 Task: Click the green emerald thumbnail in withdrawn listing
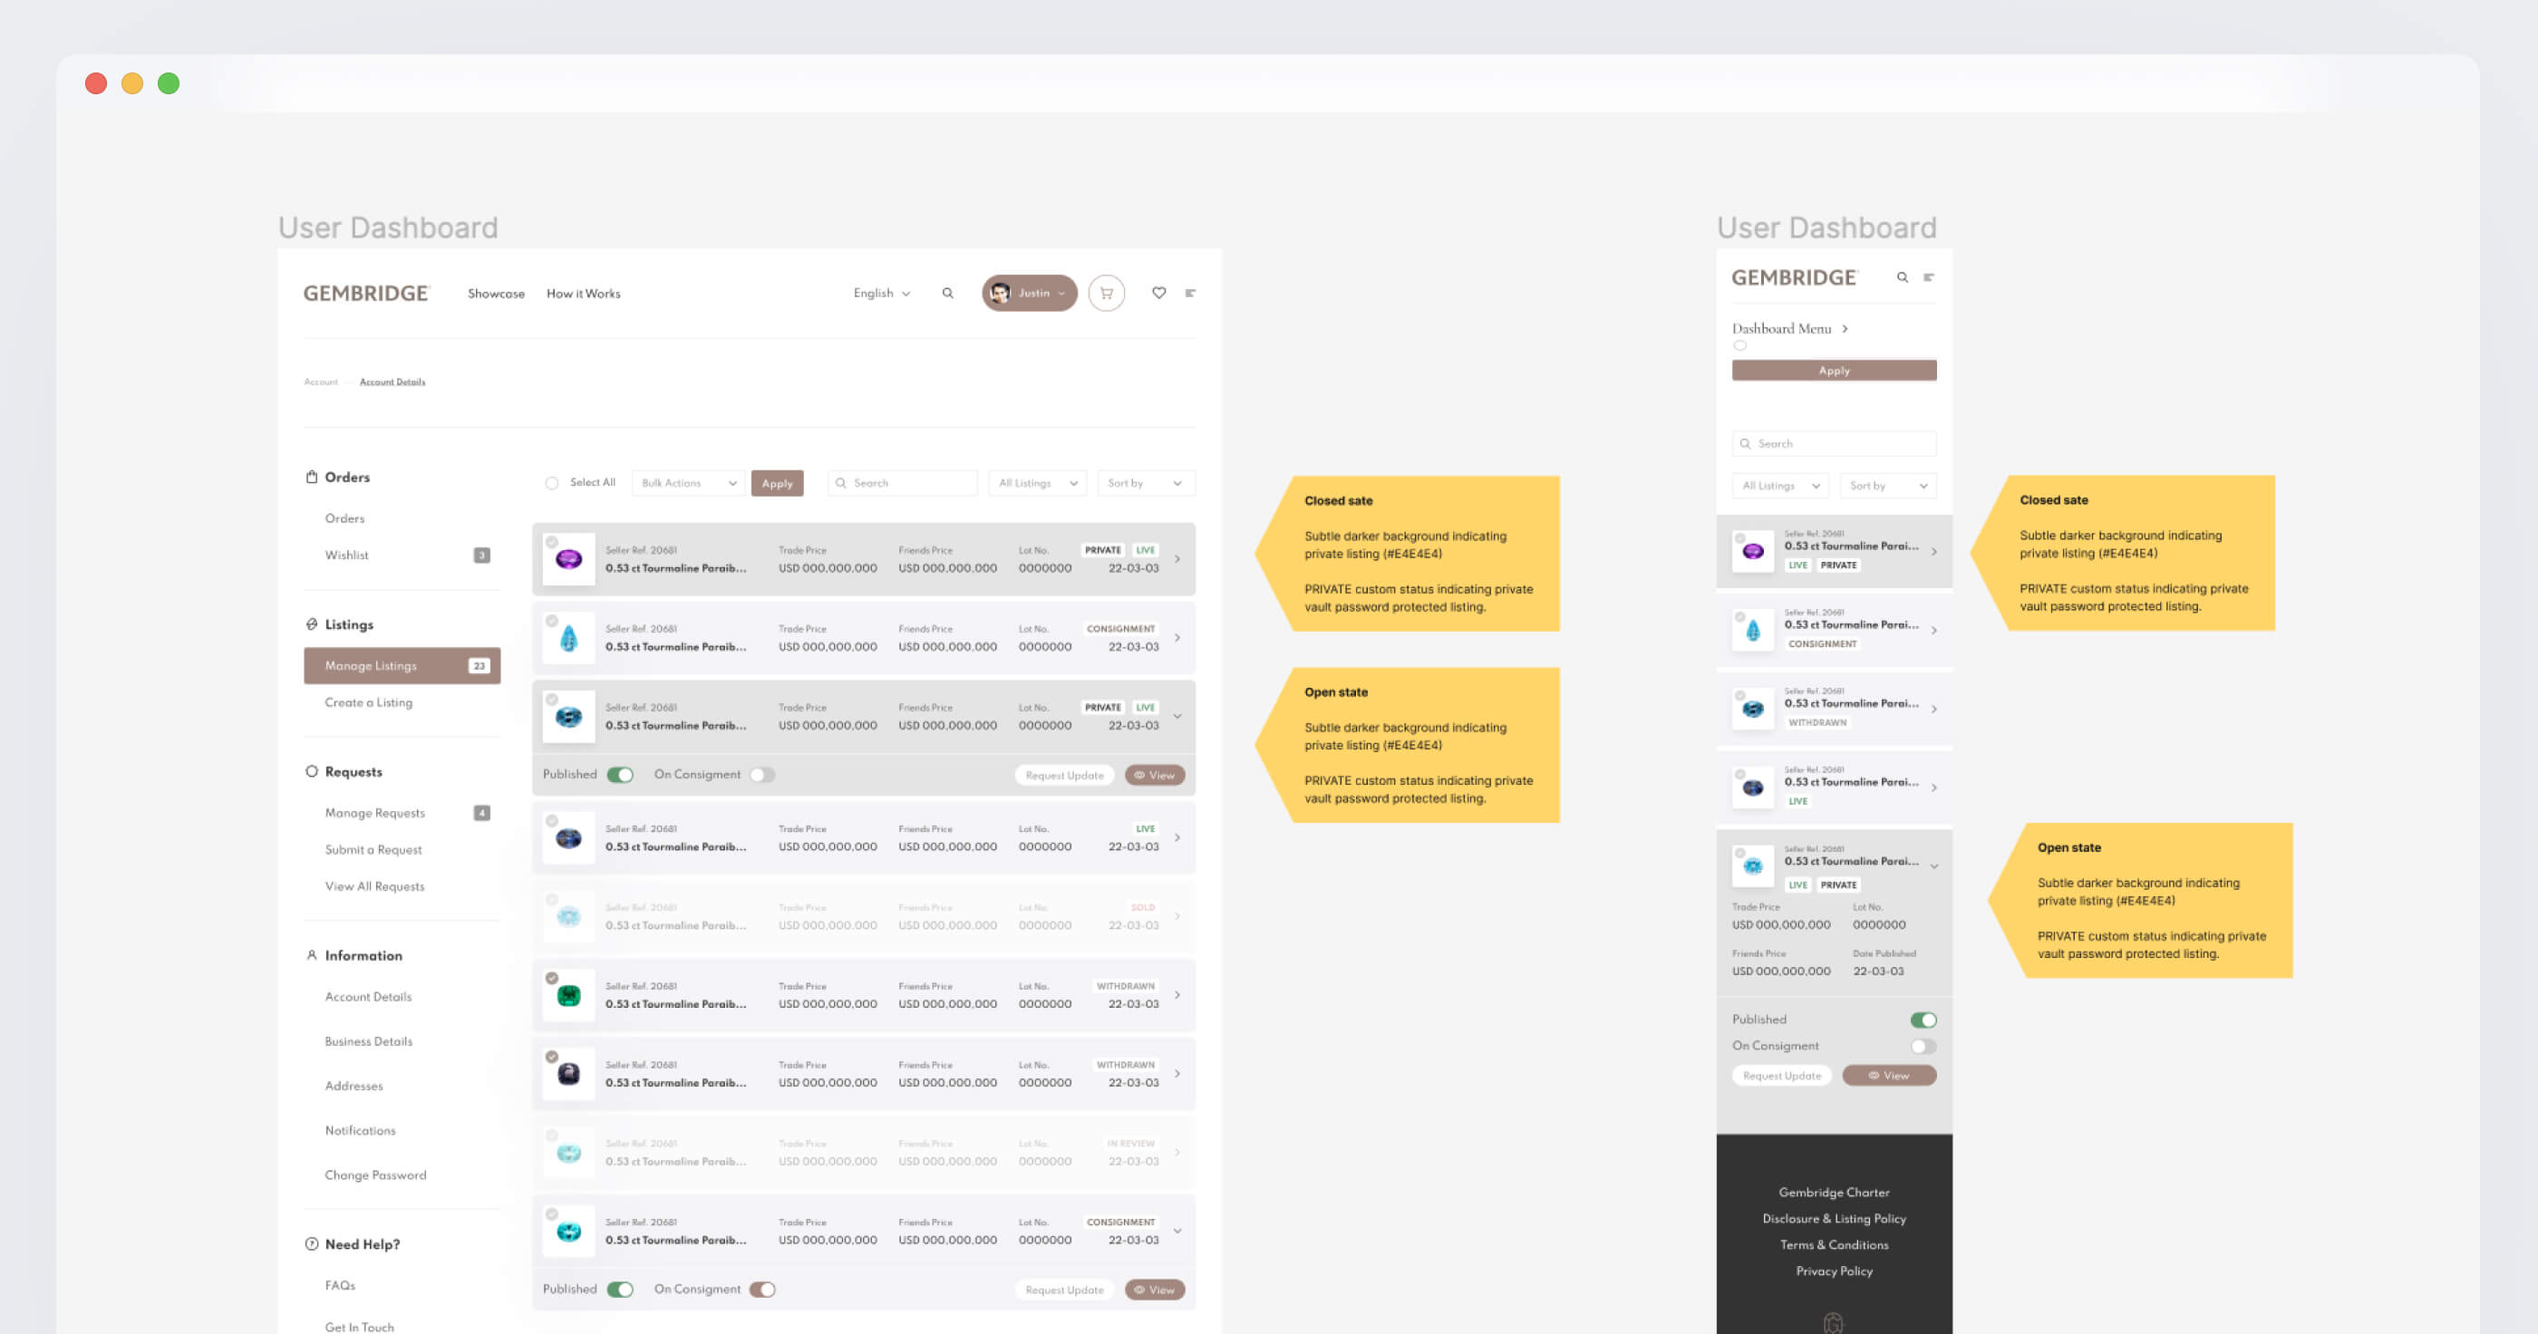568,996
